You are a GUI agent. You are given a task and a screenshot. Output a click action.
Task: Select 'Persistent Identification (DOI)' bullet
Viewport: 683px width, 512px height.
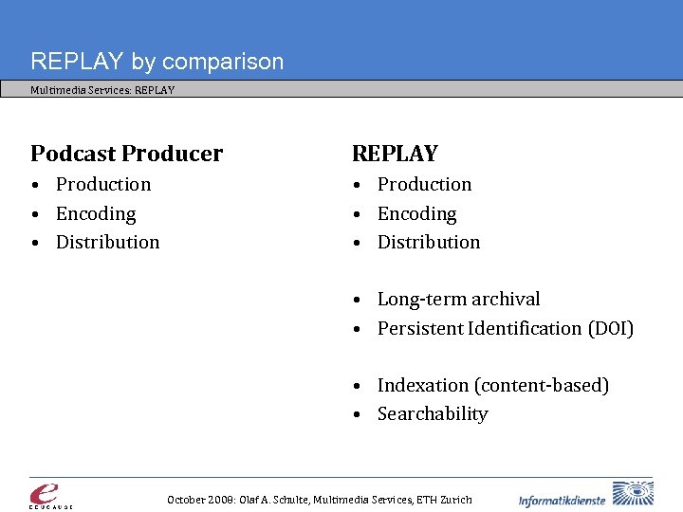[x=506, y=328]
